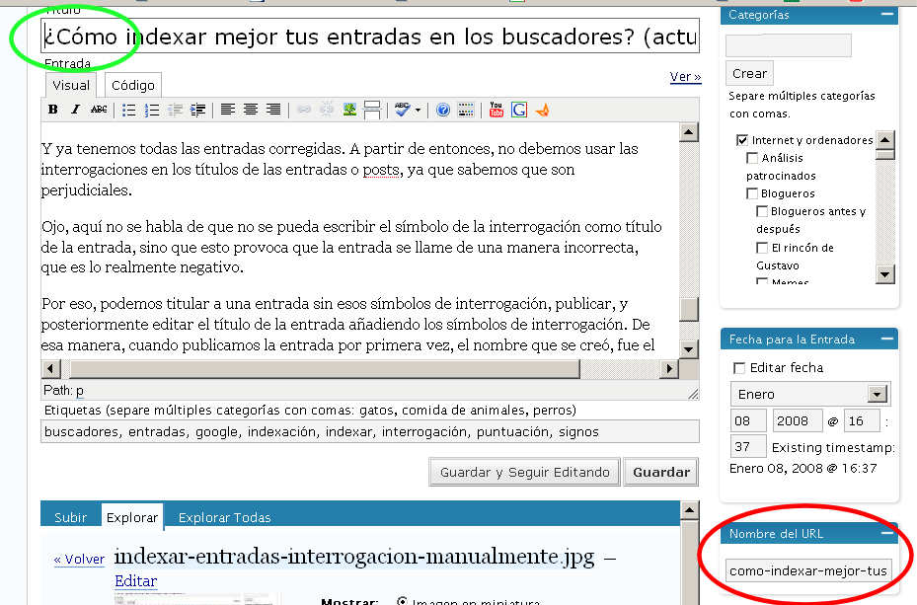The width and height of the screenshot is (917, 605).
Task: Collapse the Nombre del URL panel
Action: click(887, 534)
